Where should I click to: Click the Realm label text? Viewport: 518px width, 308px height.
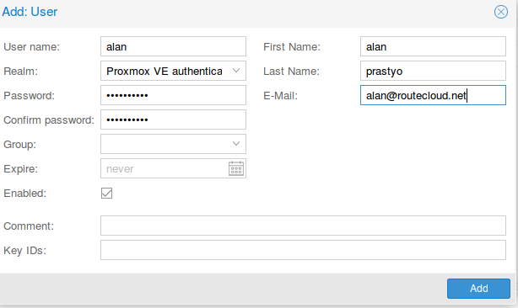click(20, 72)
